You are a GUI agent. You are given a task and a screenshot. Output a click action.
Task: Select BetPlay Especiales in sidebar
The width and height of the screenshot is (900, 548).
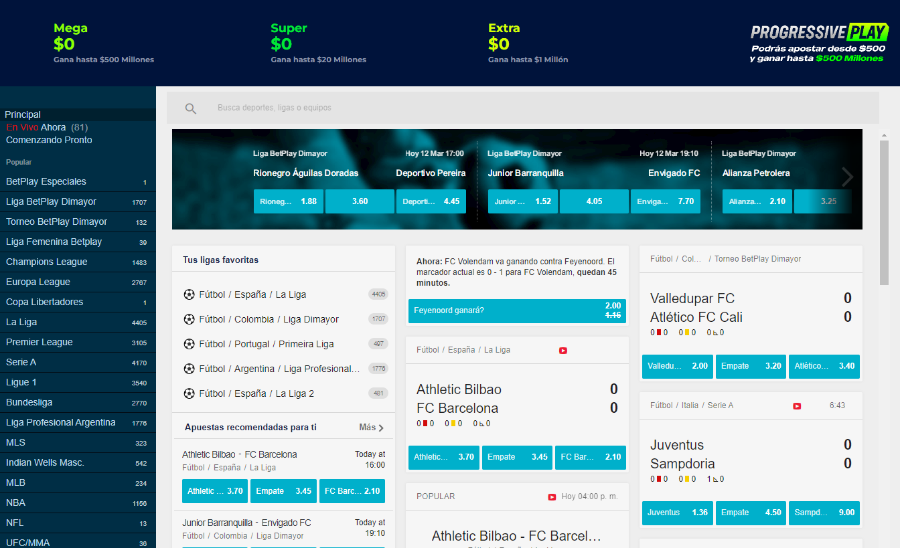coord(78,181)
